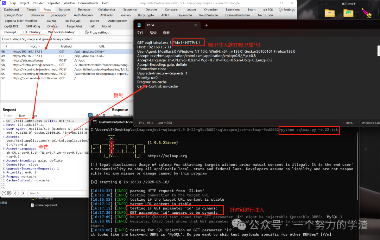Click 行 6, 列 16 status text
The image size is (380, 240).
(x=146, y=123)
